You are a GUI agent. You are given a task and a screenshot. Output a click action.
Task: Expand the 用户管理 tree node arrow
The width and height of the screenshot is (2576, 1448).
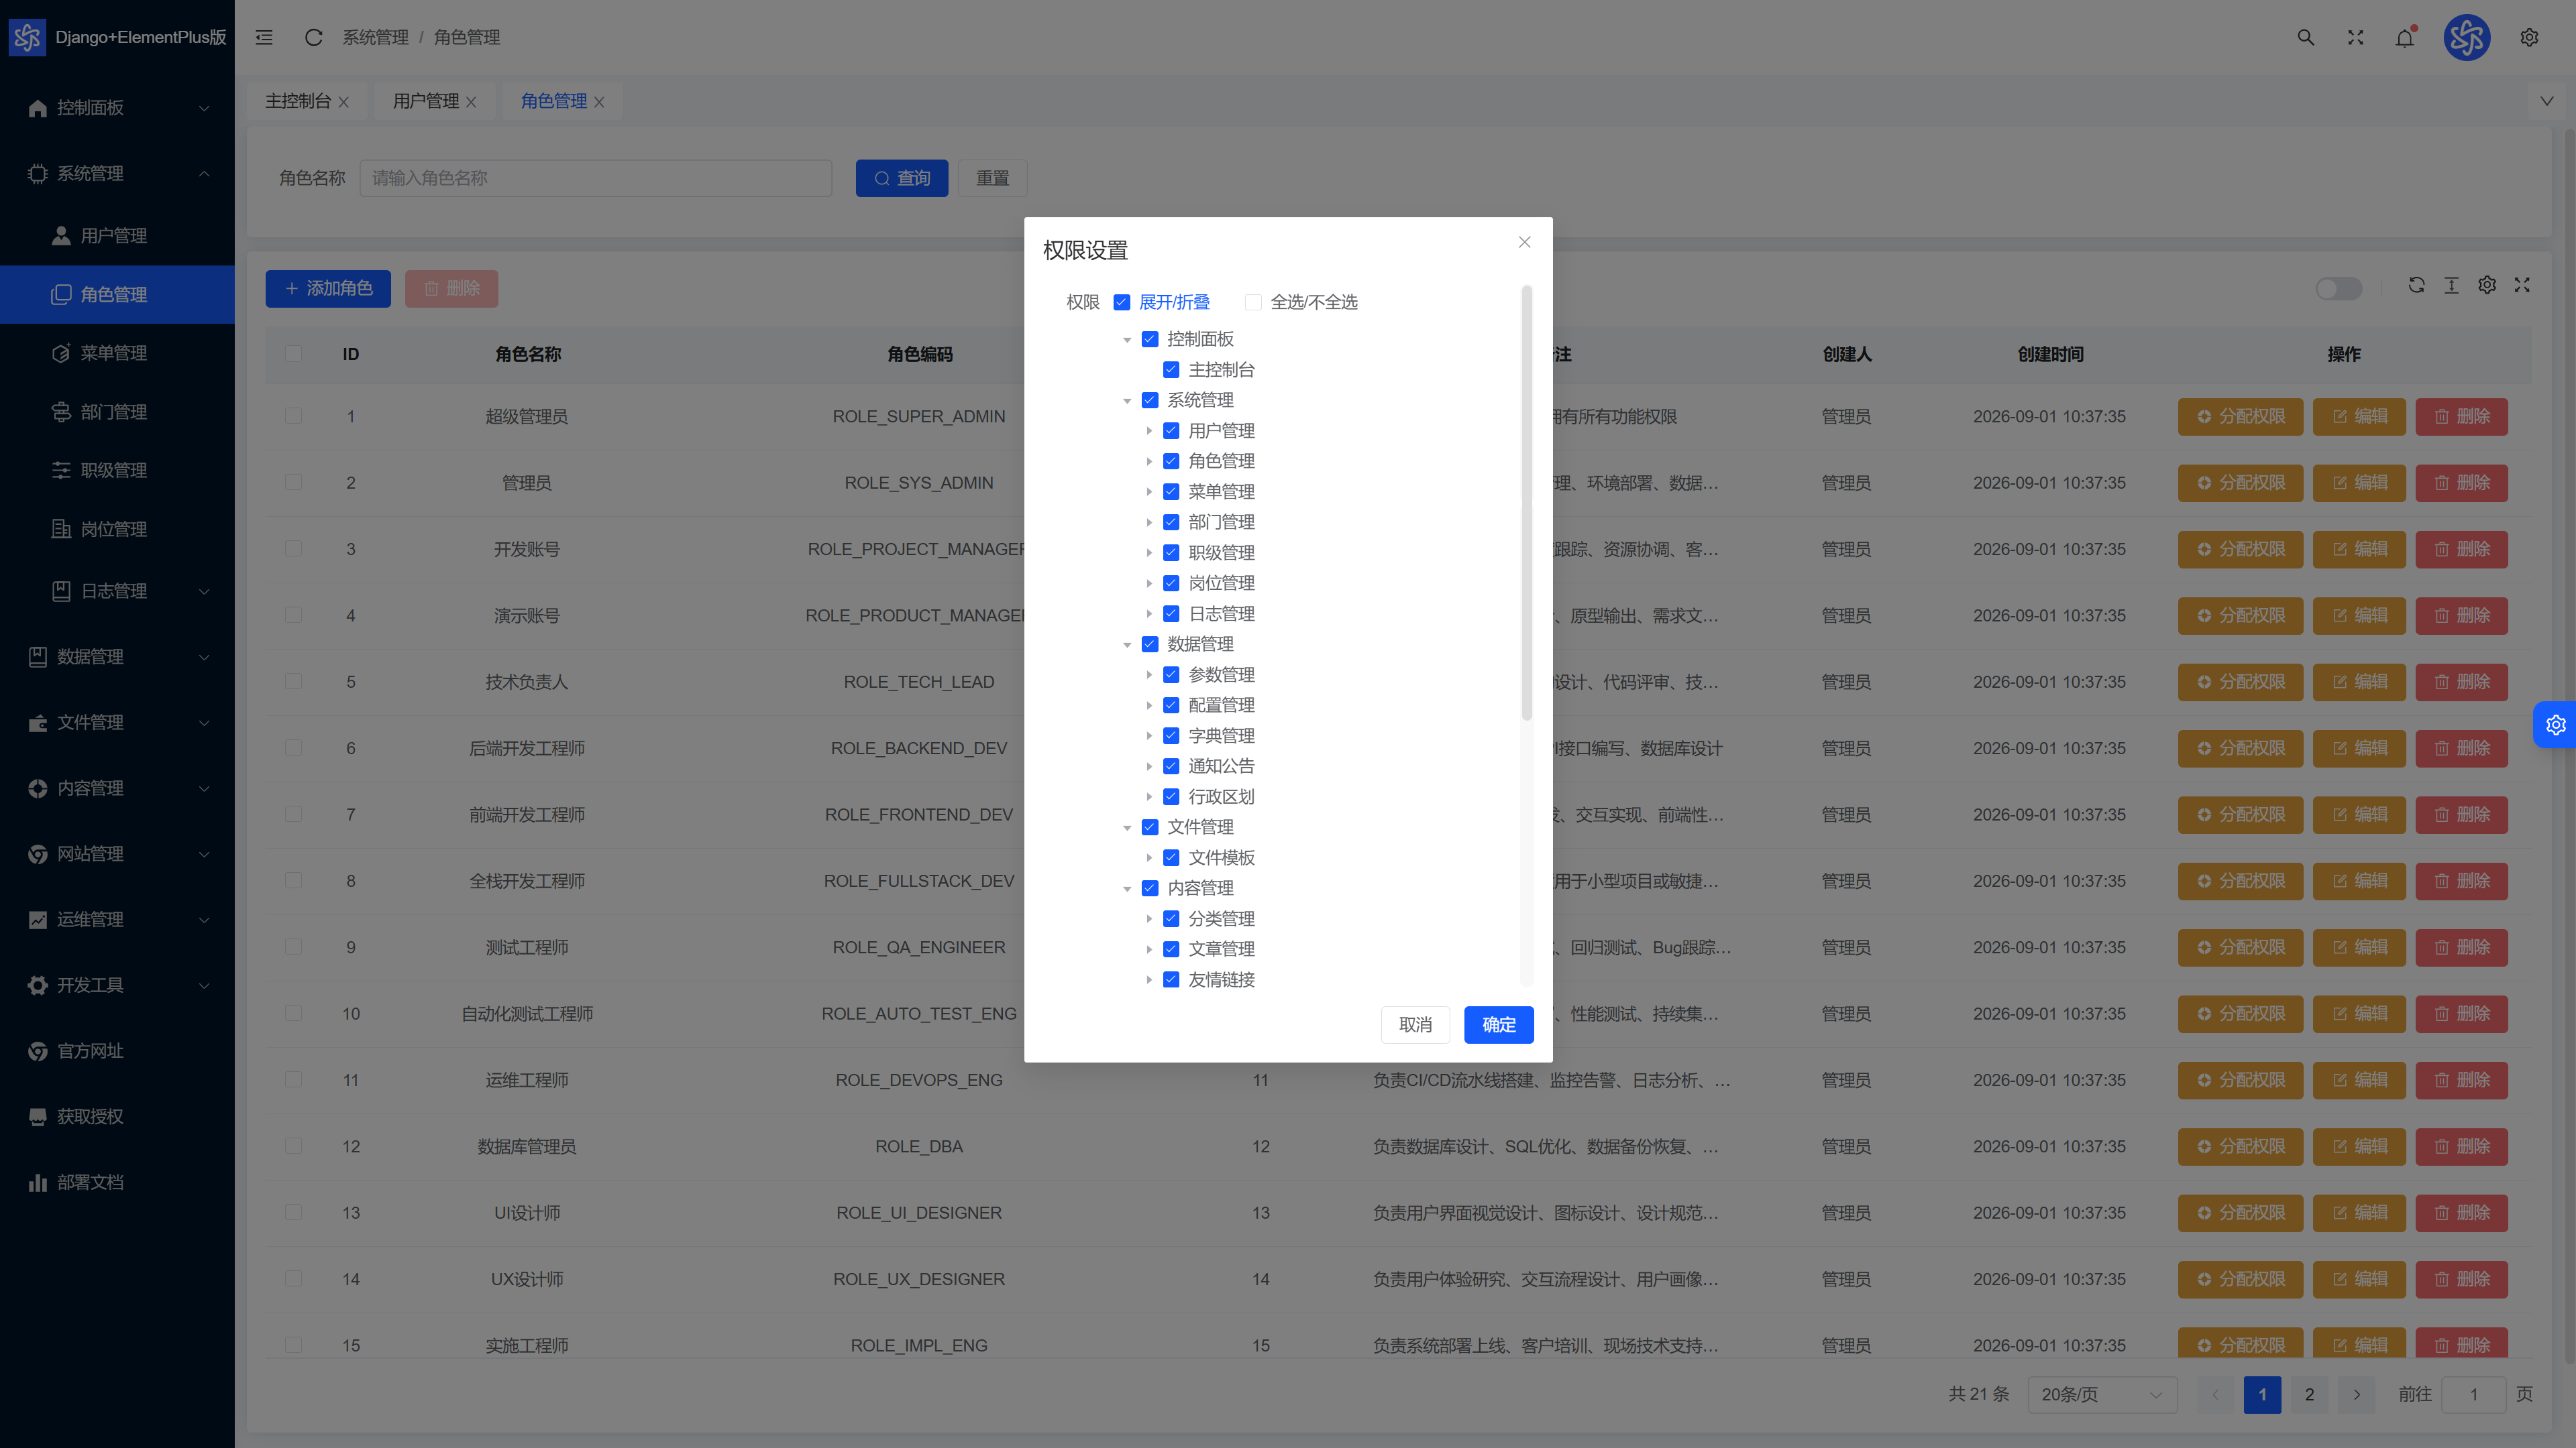click(1149, 430)
